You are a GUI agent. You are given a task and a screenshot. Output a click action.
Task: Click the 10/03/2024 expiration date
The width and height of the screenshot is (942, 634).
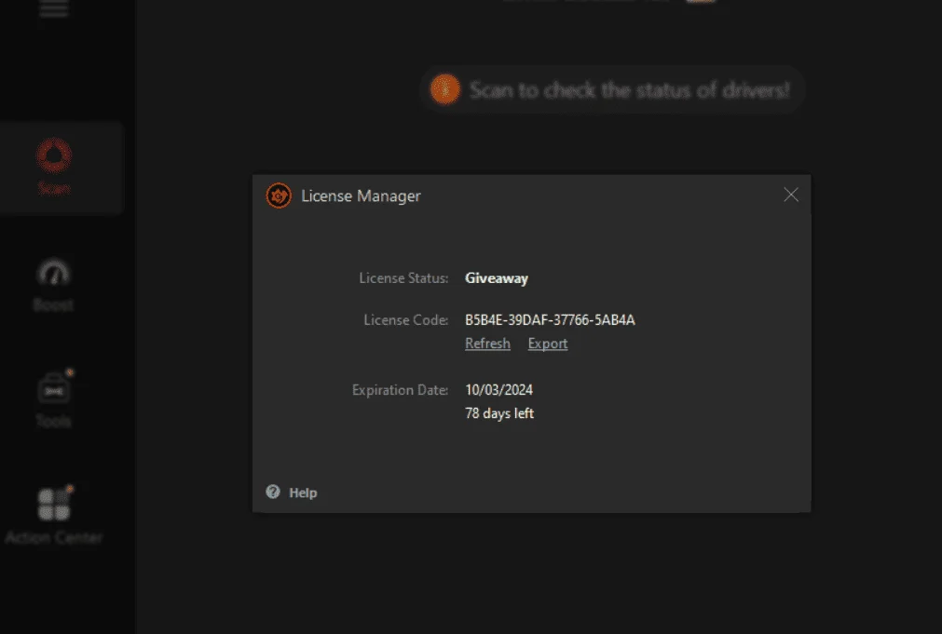pos(498,390)
